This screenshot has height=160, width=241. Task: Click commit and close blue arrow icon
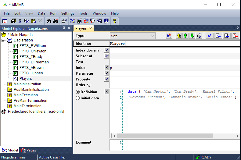pos(227,36)
